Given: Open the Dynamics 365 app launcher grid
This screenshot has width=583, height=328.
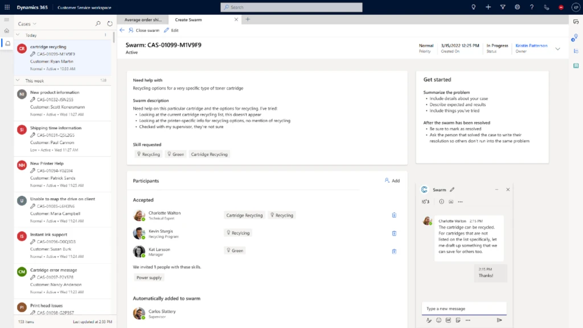Looking at the screenshot, I should pos(6,7).
